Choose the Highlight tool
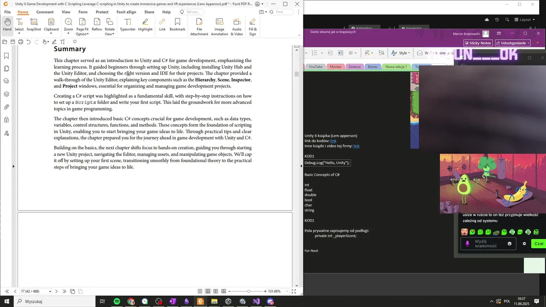 [145, 25]
